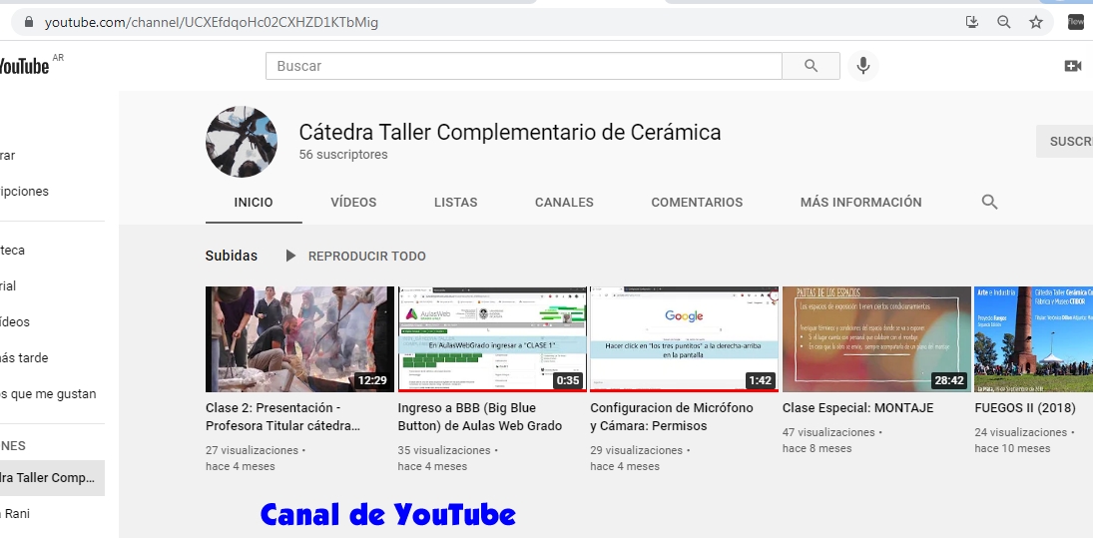This screenshot has width=1093, height=538.
Task: Open Clase Especial MONTAJE thumbnail
Action: coord(877,339)
